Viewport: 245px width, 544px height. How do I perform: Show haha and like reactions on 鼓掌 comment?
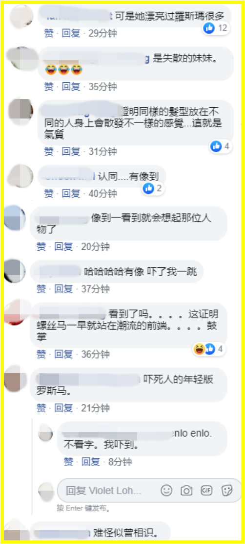coord(209,350)
